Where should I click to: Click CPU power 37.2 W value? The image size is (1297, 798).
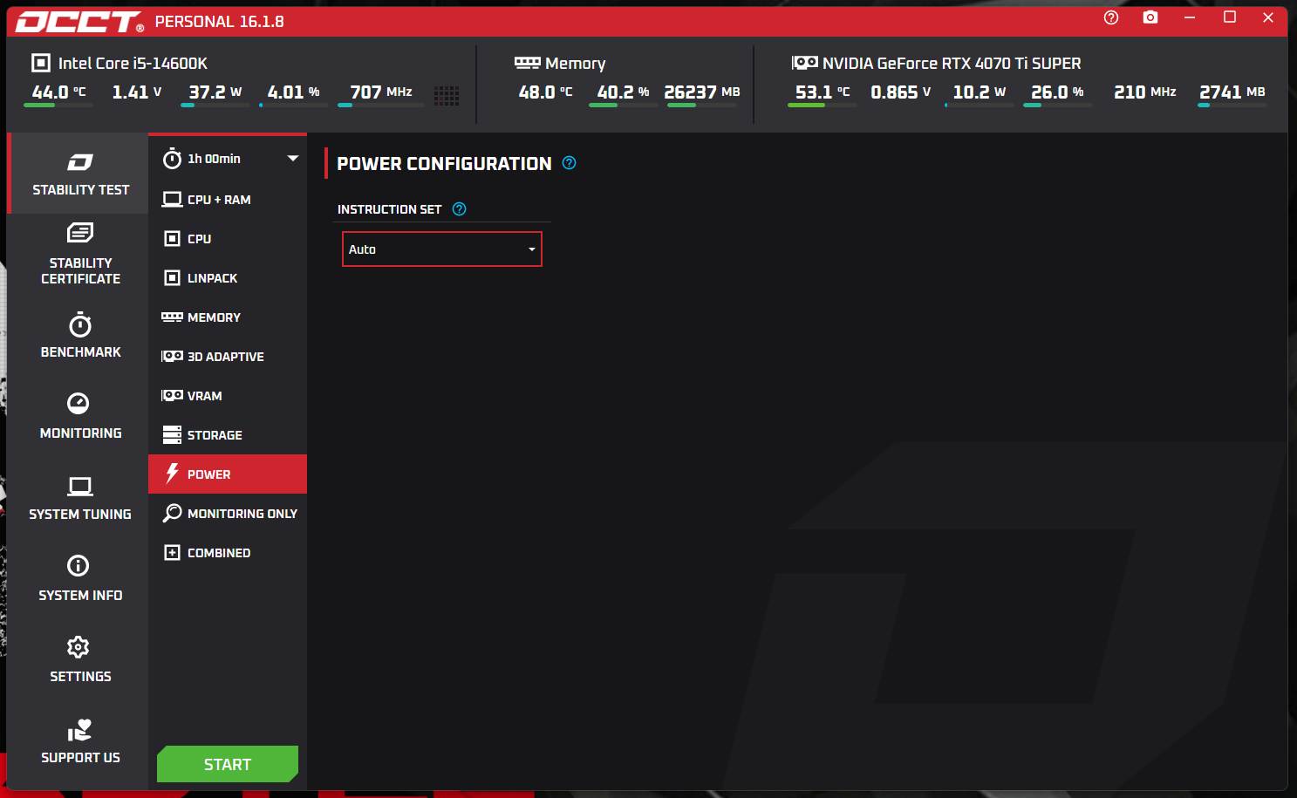point(215,92)
